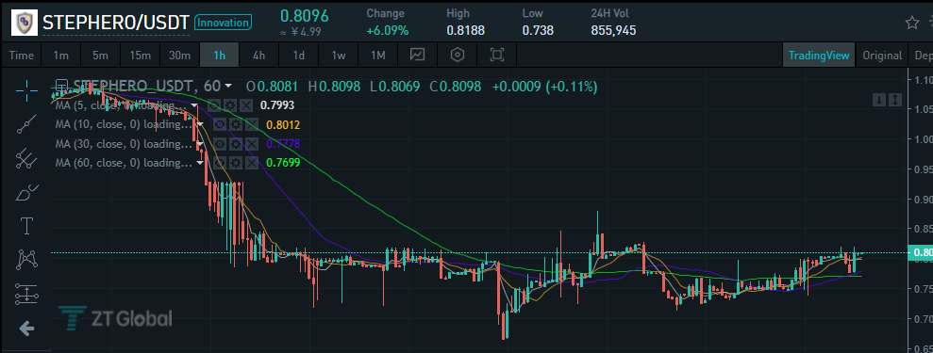The image size is (933, 353).
Task: Remove the MA 30 indicator
Action: click(252, 144)
